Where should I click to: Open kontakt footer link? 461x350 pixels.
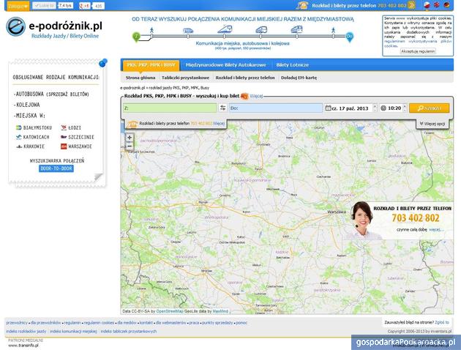[x=146, y=323]
